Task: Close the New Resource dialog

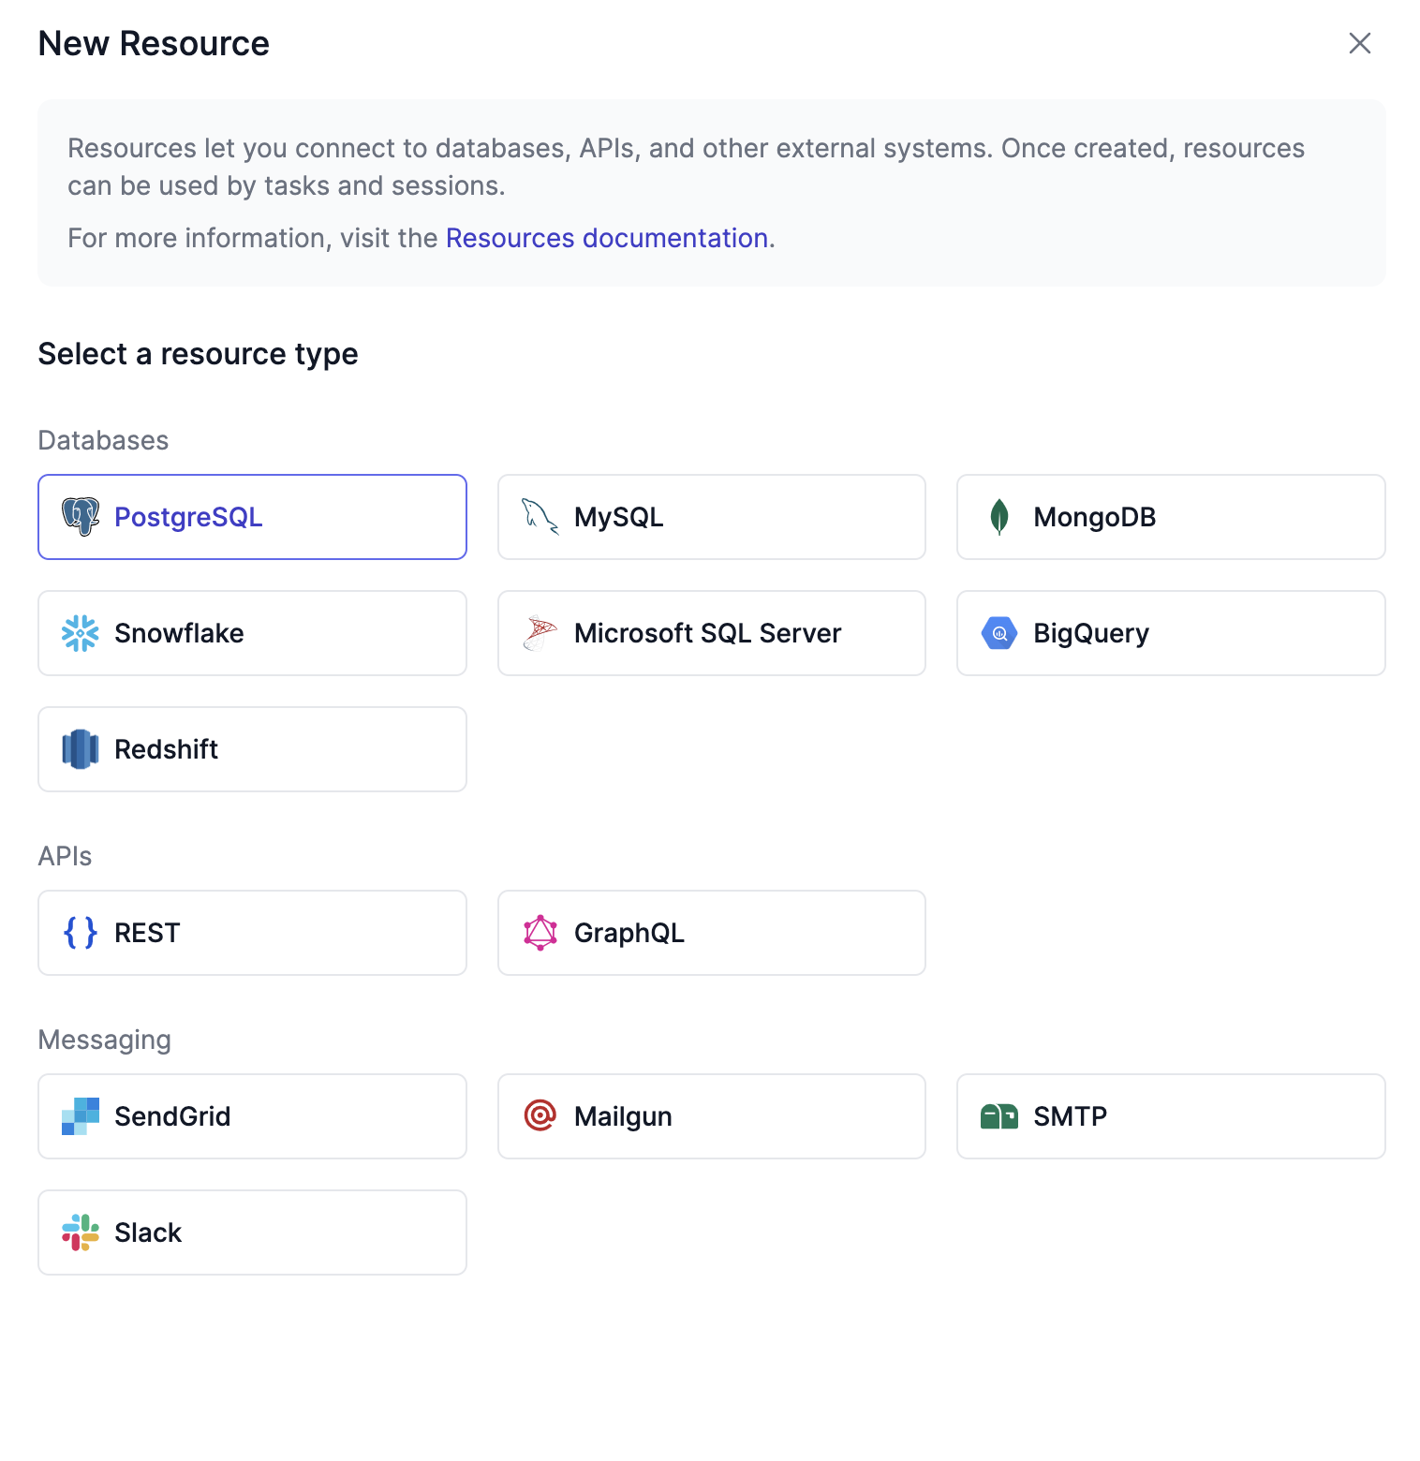Action: [x=1360, y=43]
